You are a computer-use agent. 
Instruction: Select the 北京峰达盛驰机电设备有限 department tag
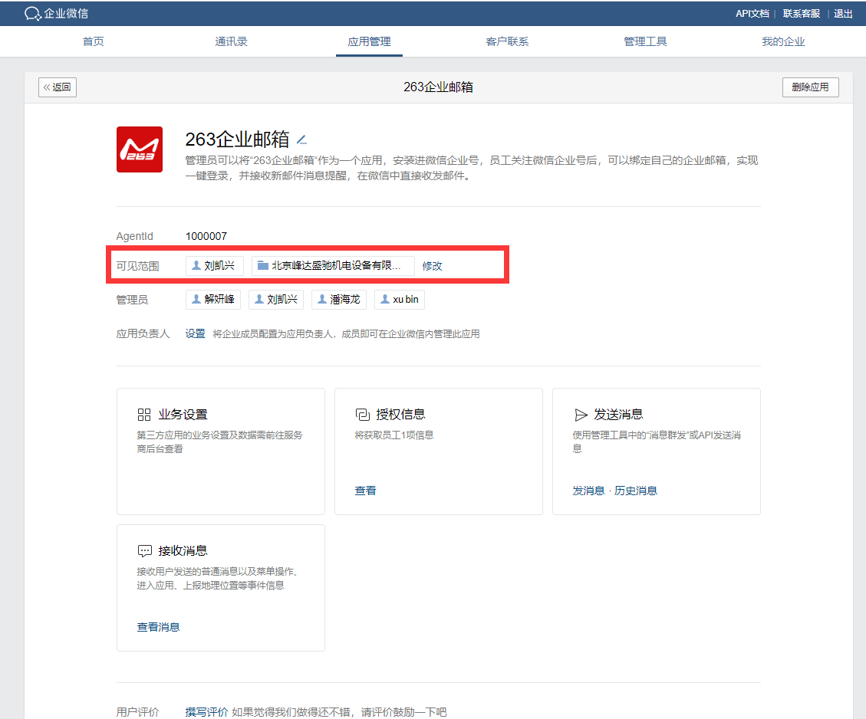[333, 265]
